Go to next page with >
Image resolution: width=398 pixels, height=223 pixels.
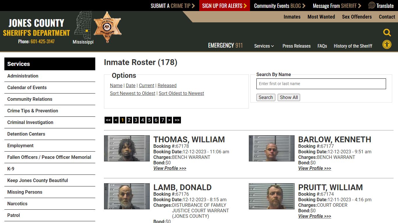169,120
